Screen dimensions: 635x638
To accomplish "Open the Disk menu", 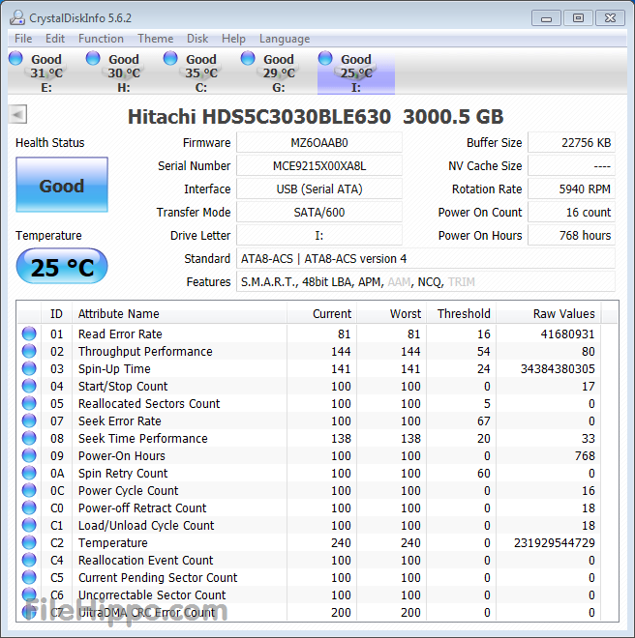I will pos(197,39).
